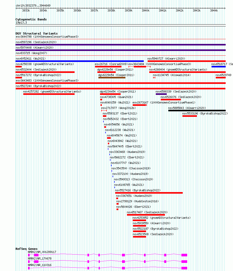Viewport: 233px width, 271px height.
Task: Click nsv3367651 (Audano2019) label
Action: [134, 196]
